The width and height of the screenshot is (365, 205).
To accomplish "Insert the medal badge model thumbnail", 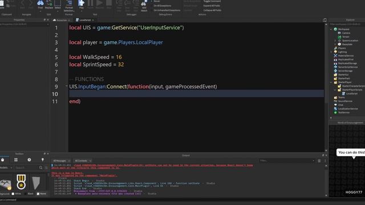I will coord(21,182).
